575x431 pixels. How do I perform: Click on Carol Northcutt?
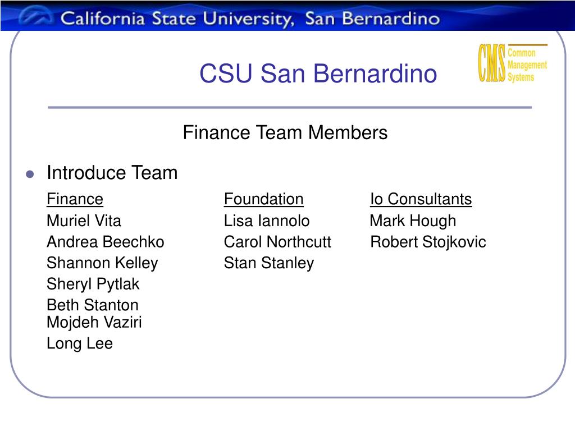click(x=277, y=242)
